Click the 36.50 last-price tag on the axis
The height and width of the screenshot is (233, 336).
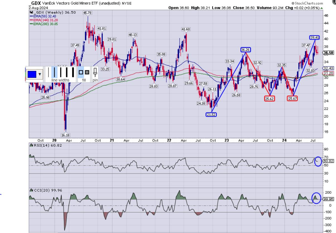[328, 52]
